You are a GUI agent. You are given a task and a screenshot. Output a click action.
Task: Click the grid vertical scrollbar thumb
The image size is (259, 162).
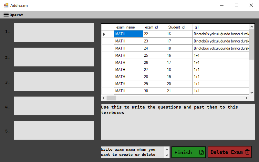pos(252,44)
